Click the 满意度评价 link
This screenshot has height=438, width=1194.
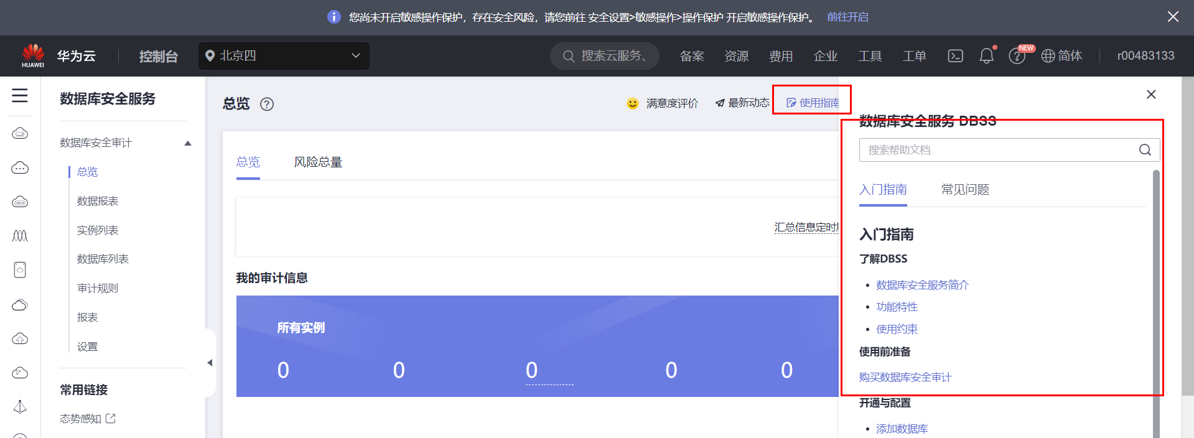672,103
